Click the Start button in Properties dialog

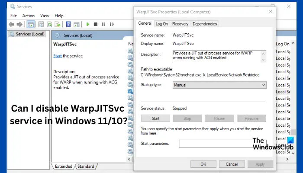(155, 119)
